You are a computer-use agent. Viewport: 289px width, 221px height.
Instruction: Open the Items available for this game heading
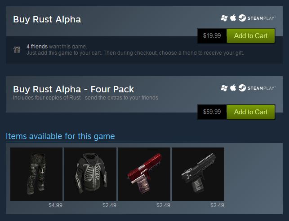tap(60, 136)
